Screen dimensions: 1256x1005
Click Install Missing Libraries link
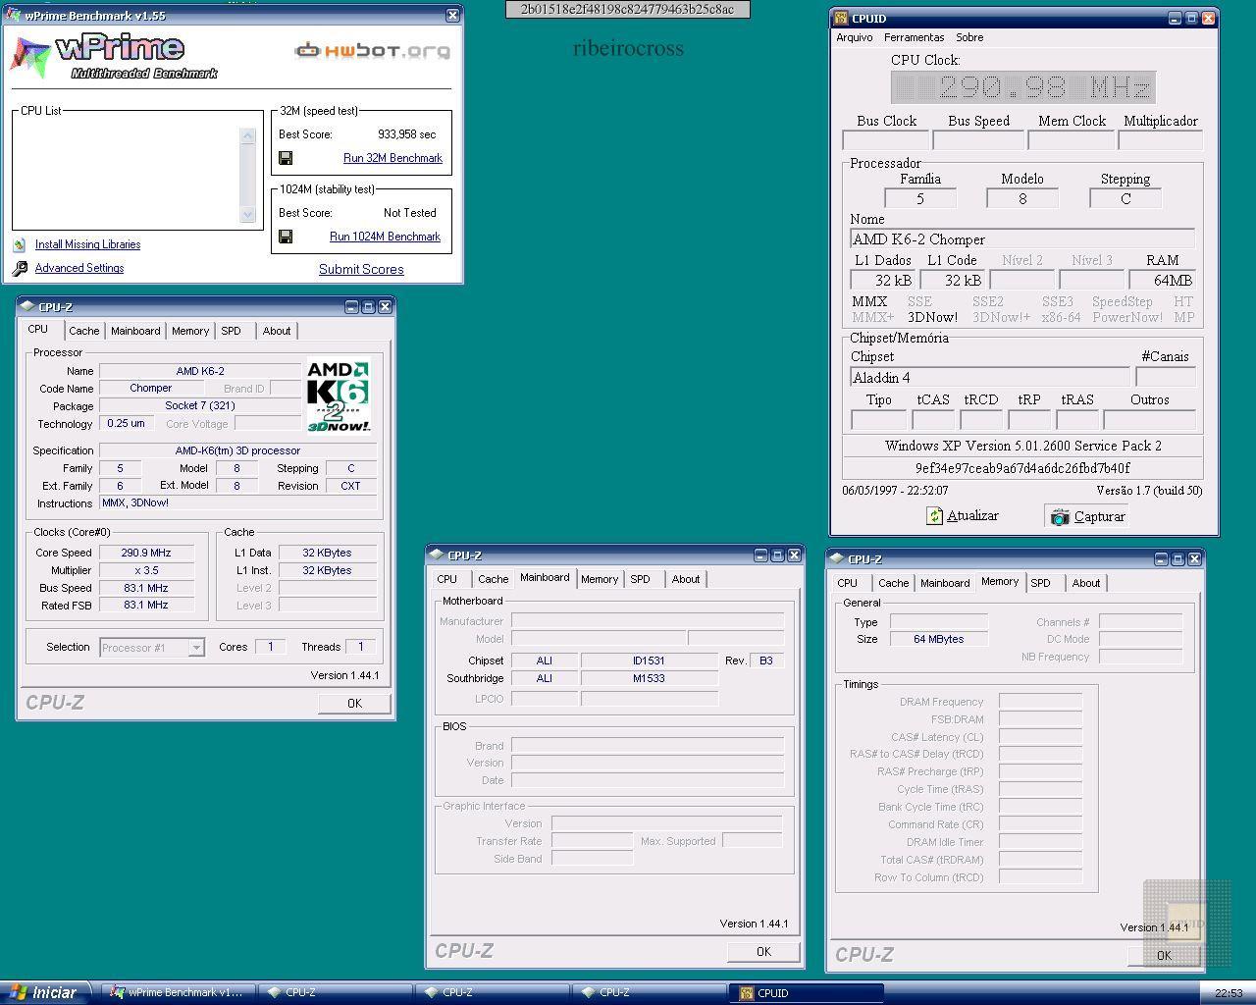pyautogui.click(x=87, y=244)
